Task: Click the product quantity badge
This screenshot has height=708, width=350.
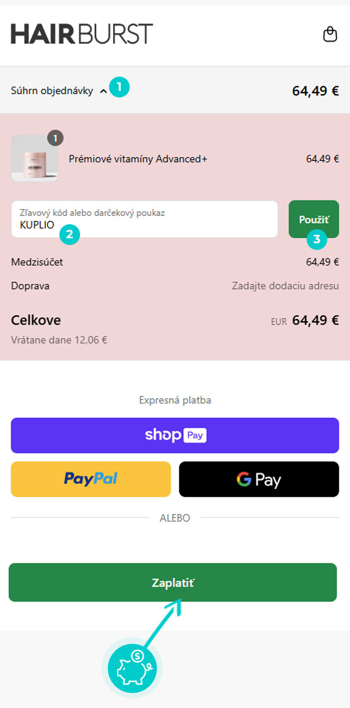Action: click(55, 138)
